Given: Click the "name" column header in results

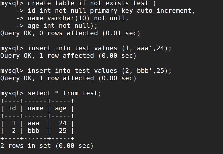Looking at the screenshot, I should [x=35, y=108].
